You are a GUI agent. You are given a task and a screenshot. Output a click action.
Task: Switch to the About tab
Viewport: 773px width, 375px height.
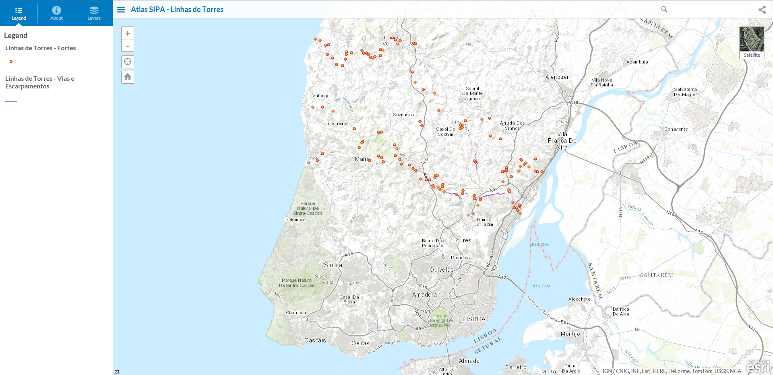tap(56, 13)
